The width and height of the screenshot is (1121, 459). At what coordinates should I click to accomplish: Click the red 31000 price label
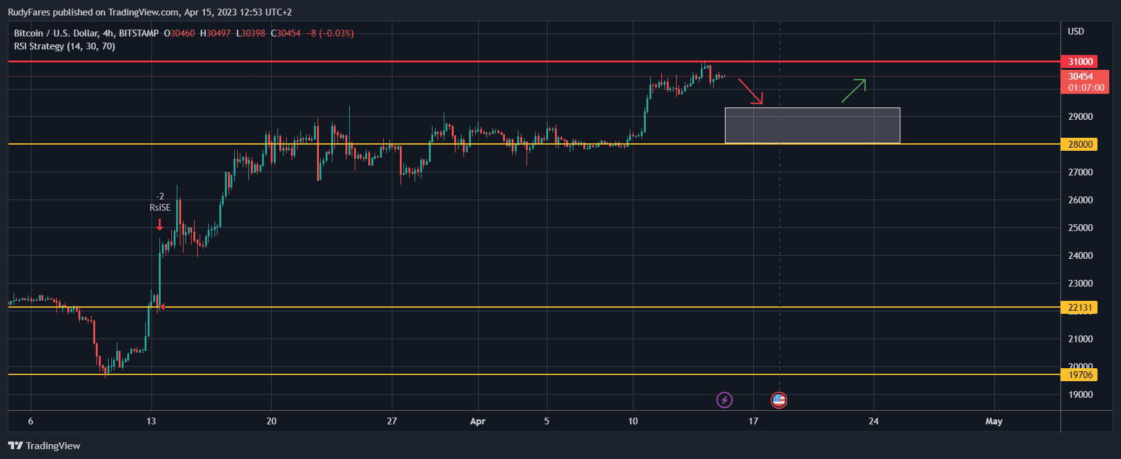pos(1080,62)
